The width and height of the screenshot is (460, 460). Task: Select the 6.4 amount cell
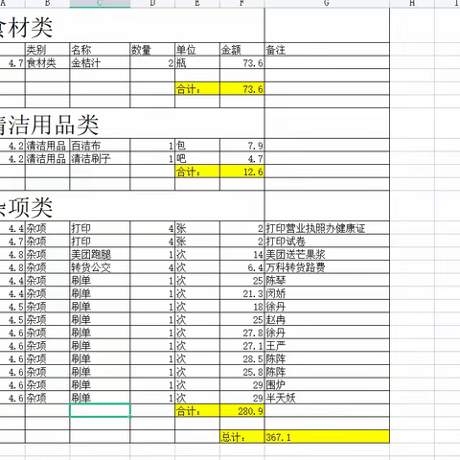[242, 267]
